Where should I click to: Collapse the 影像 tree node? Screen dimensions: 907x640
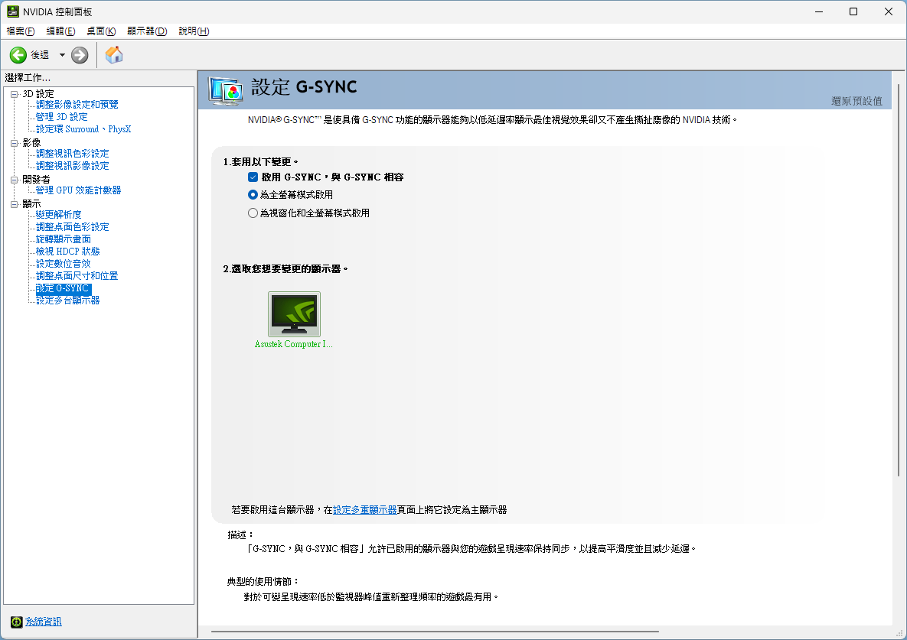[15, 143]
